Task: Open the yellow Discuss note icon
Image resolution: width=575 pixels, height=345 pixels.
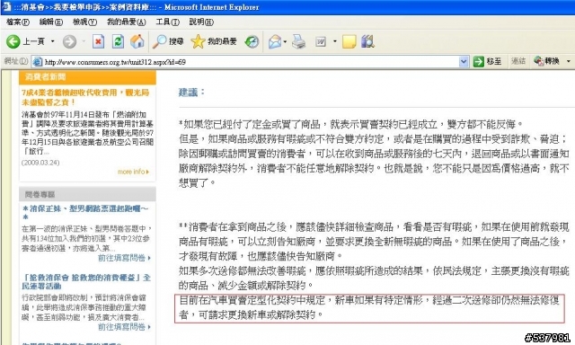Action: 349,41
